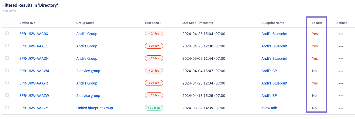
Task: Sort by Device ID column arrow
Action: coord(34,23)
